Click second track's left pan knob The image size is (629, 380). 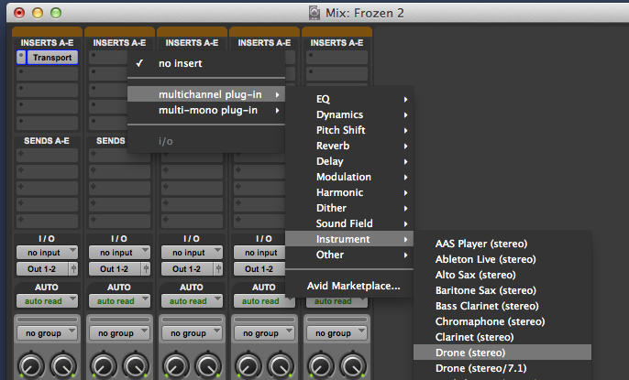pos(104,364)
